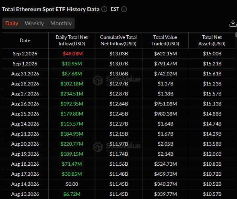The width and height of the screenshot is (237, 199).
Task: Select the Aug 25,2026 date cell
Action: click(25, 114)
